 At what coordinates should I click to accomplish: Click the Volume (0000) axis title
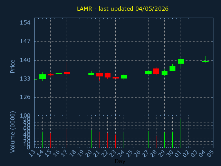pos(12,132)
